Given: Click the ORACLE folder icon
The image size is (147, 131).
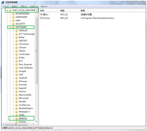Looking at the screenshot, I should (x=16, y=118).
